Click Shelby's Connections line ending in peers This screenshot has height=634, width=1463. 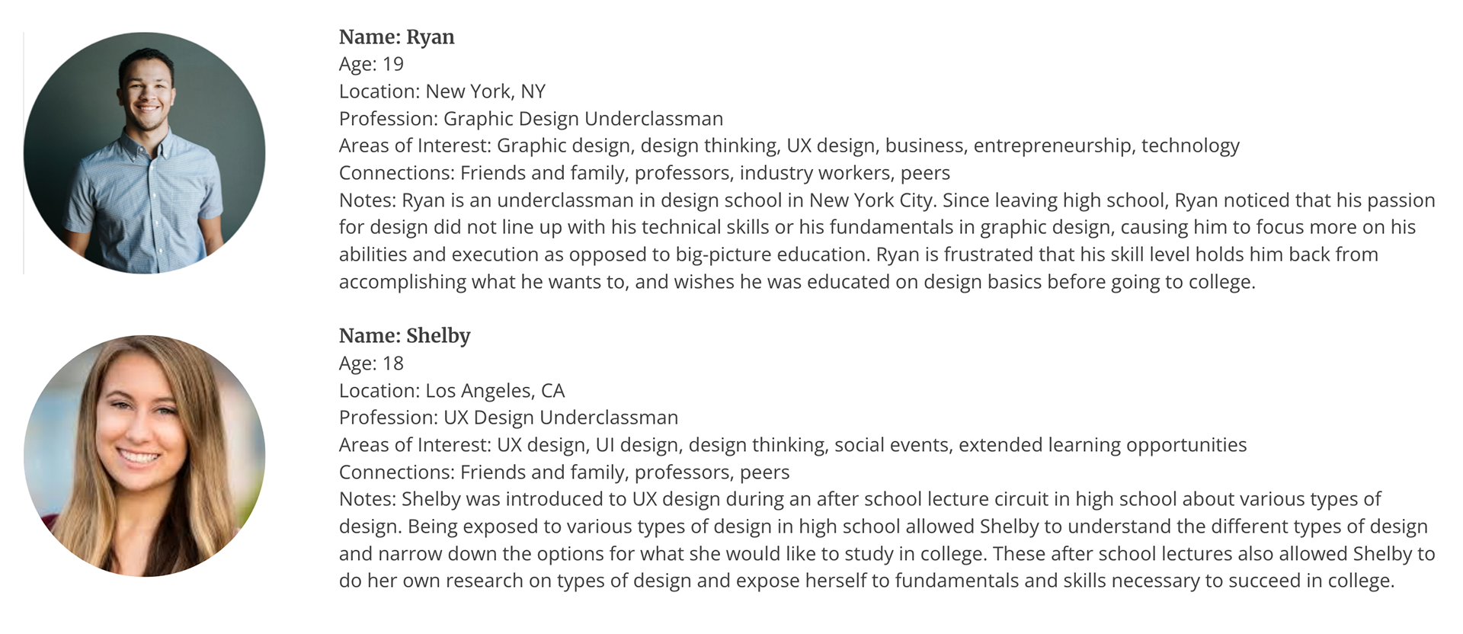coord(564,472)
